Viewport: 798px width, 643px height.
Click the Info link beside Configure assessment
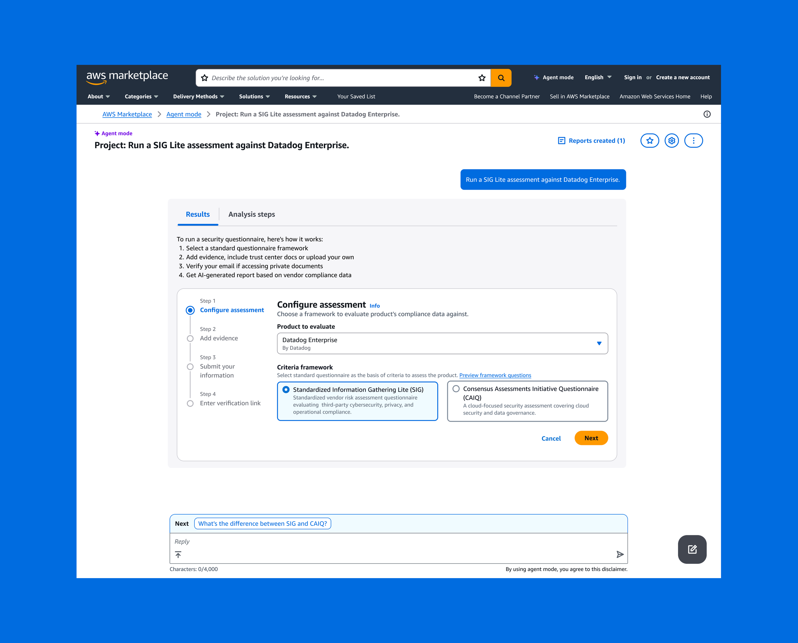click(x=374, y=306)
